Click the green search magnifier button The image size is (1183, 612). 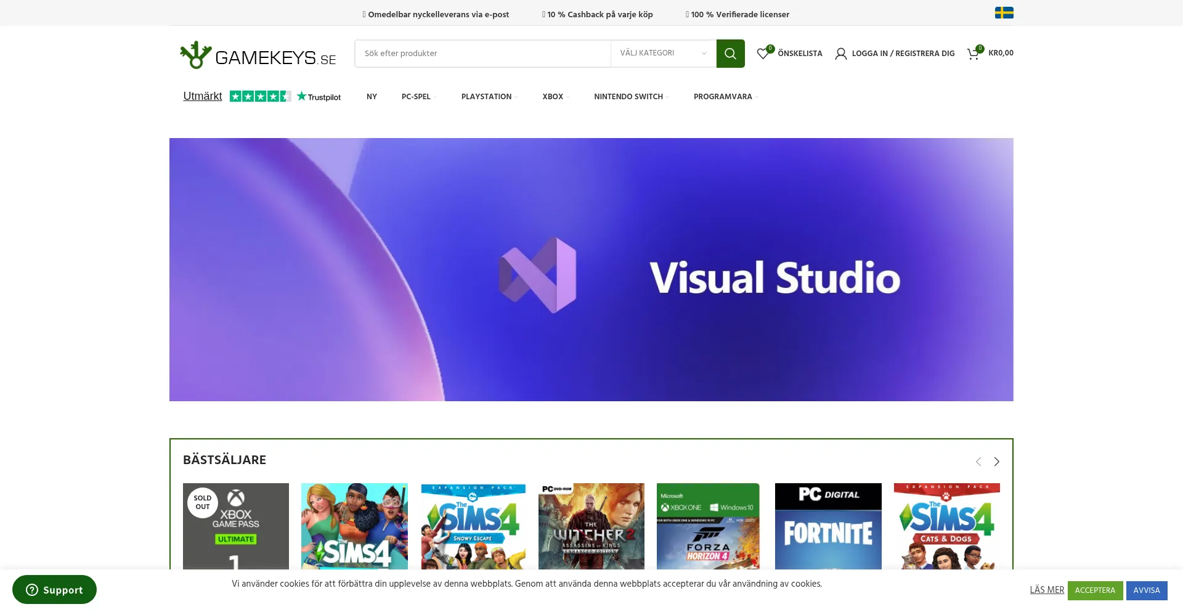click(x=730, y=54)
